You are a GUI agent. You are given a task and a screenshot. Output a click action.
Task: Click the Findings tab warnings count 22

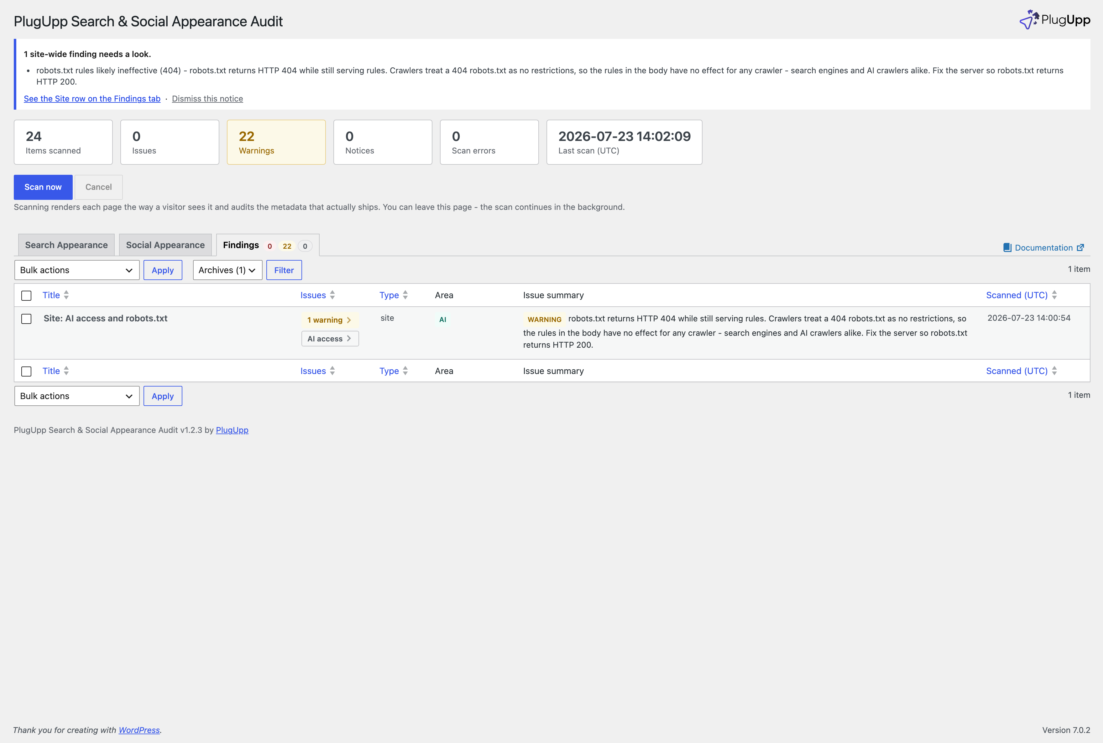pos(287,246)
